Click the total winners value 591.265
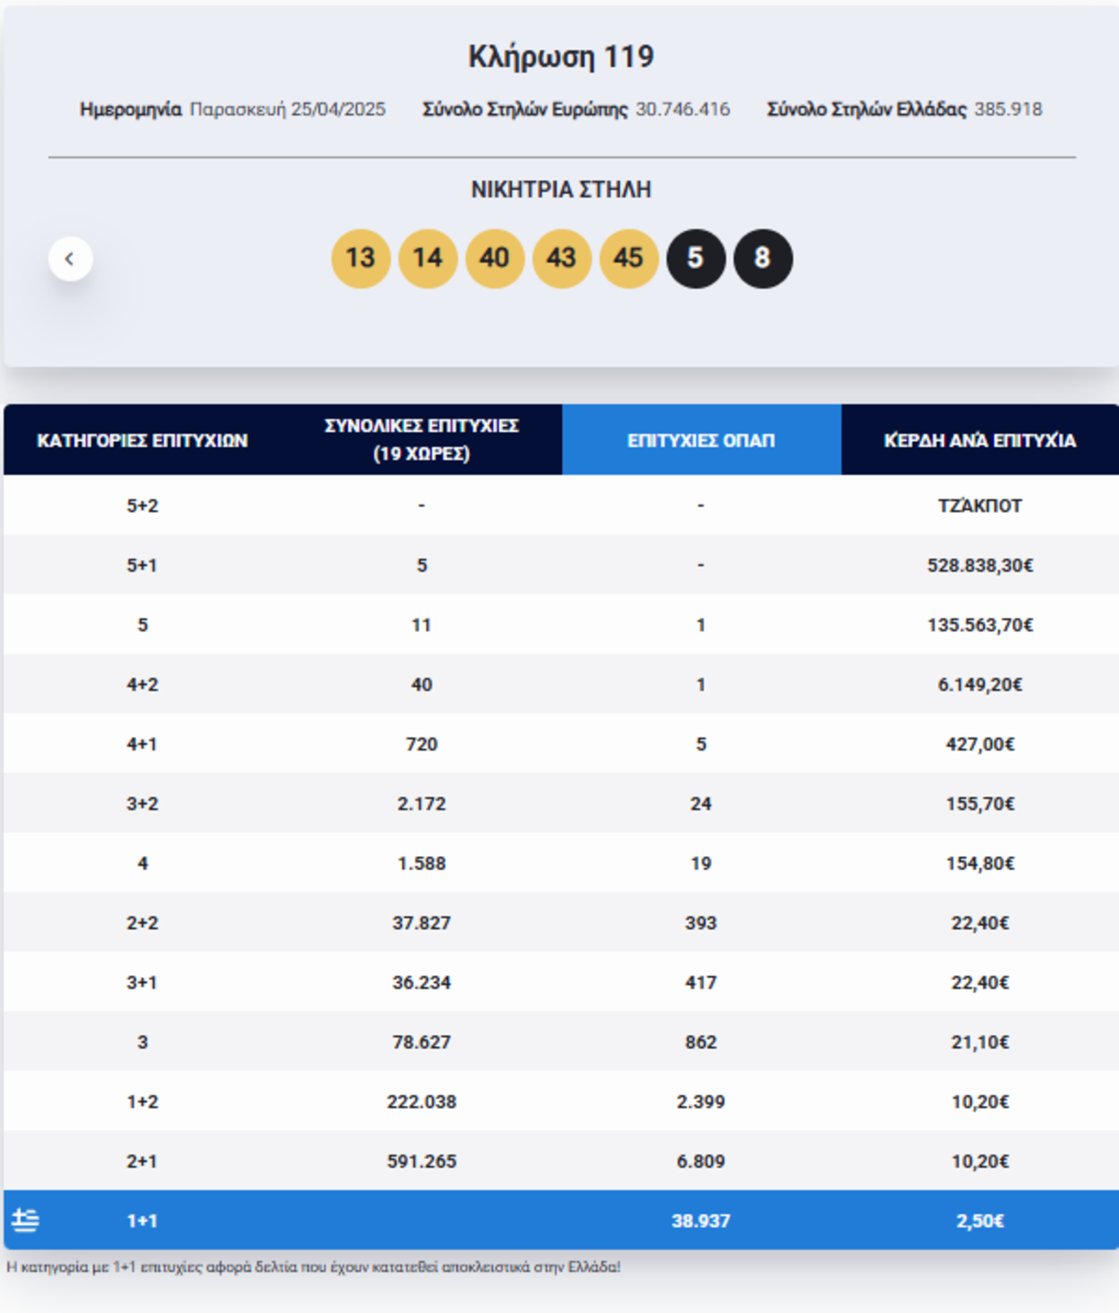The height and width of the screenshot is (1313, 1119). (421, 1162)
